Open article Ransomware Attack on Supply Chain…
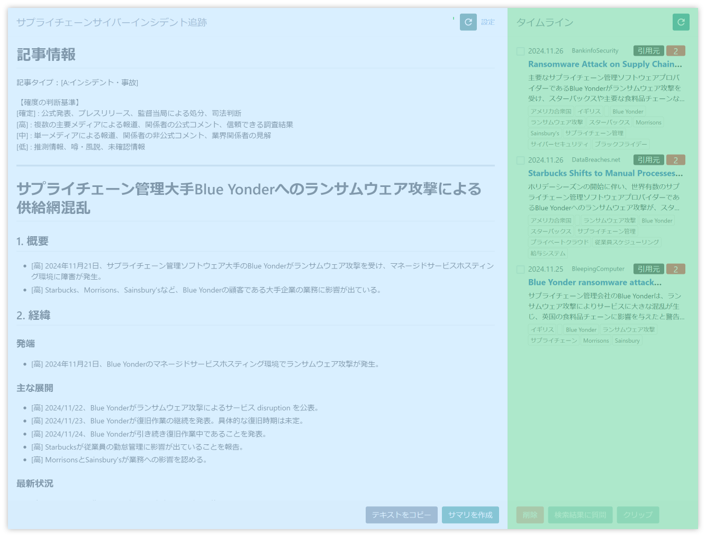706x537 pixels. tap(605, 64)
